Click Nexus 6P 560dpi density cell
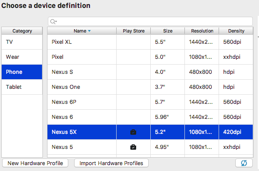The width and height of the screenshot is (259, 171). point(236,102)
